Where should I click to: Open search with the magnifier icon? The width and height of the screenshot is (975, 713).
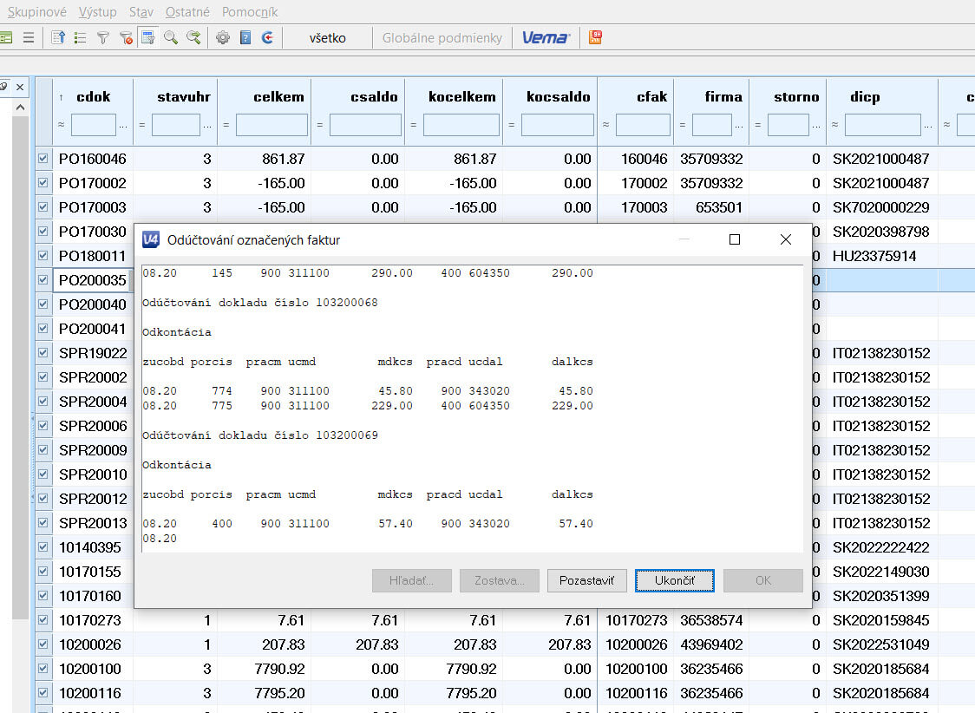click(170, 38)
